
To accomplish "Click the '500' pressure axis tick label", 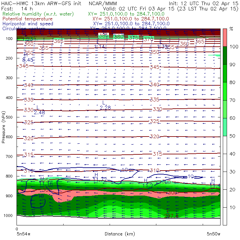I will click(x=9, y=117).
